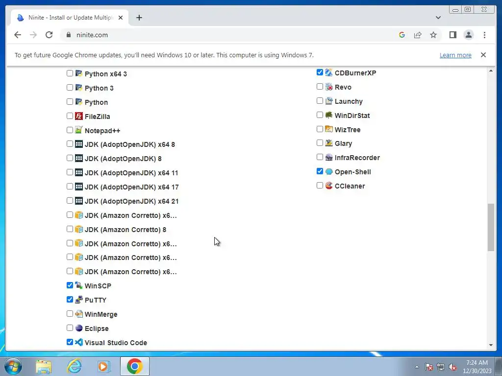Close the Ninite tab

[x=121, y=18]
